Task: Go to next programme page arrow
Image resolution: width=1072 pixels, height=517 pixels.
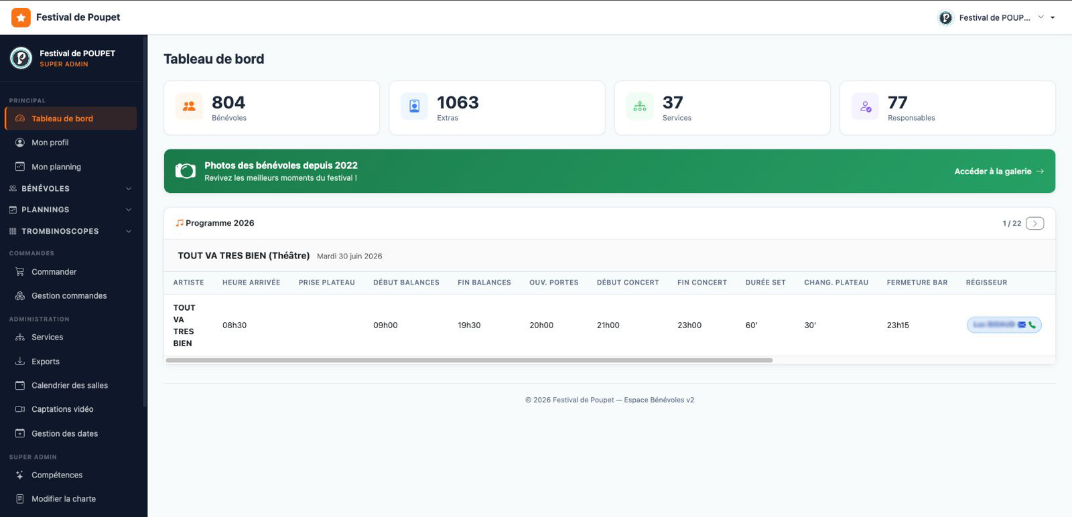Action: 1034,224
